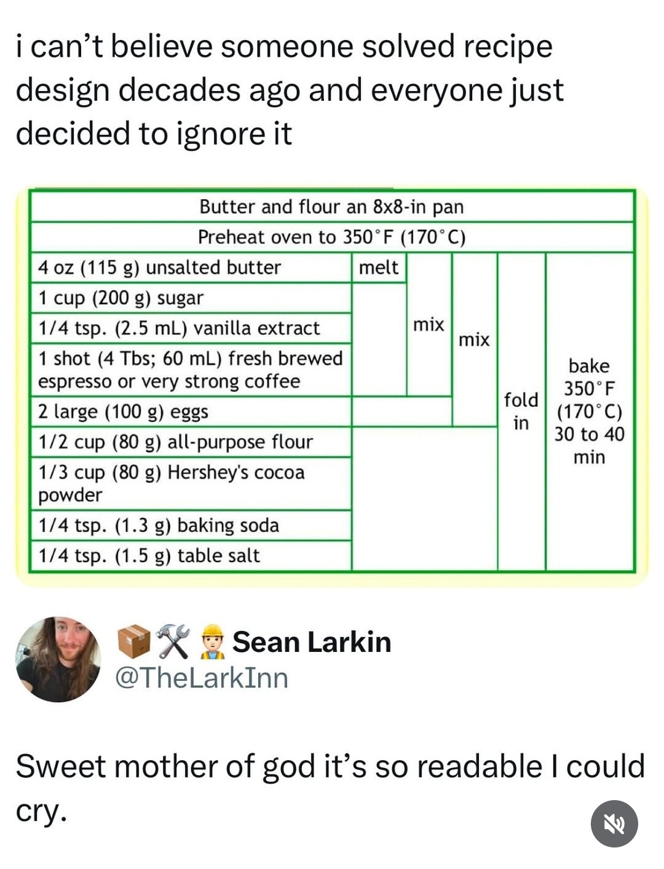Screen dimensions: 664x869
Task: Click the 'melt' step cell
Action: [x=379, y=268]
